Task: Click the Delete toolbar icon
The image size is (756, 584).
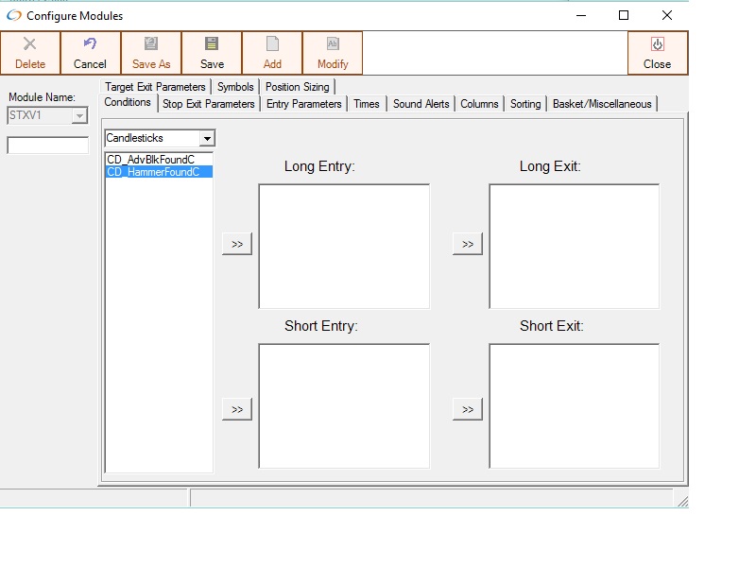Action: pos(30,44)
